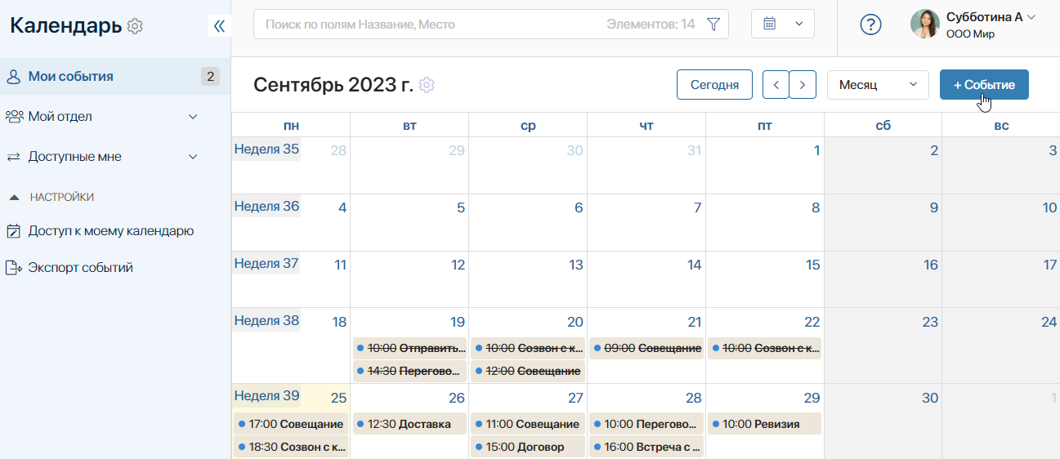Click the export events icon in sidebar

point(13,268)
